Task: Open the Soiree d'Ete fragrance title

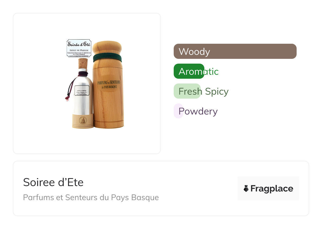Action: point(53,182)
